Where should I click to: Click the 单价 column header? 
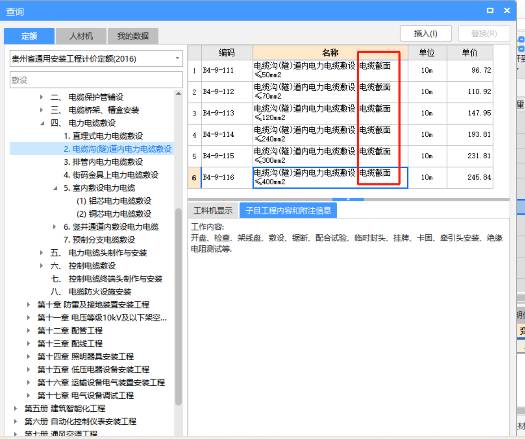pos(470,53)
